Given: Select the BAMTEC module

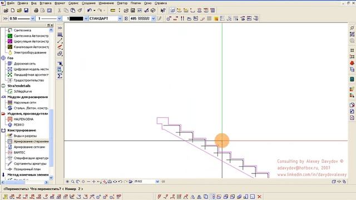Looking at the screenshot, I should coord(16,153).
